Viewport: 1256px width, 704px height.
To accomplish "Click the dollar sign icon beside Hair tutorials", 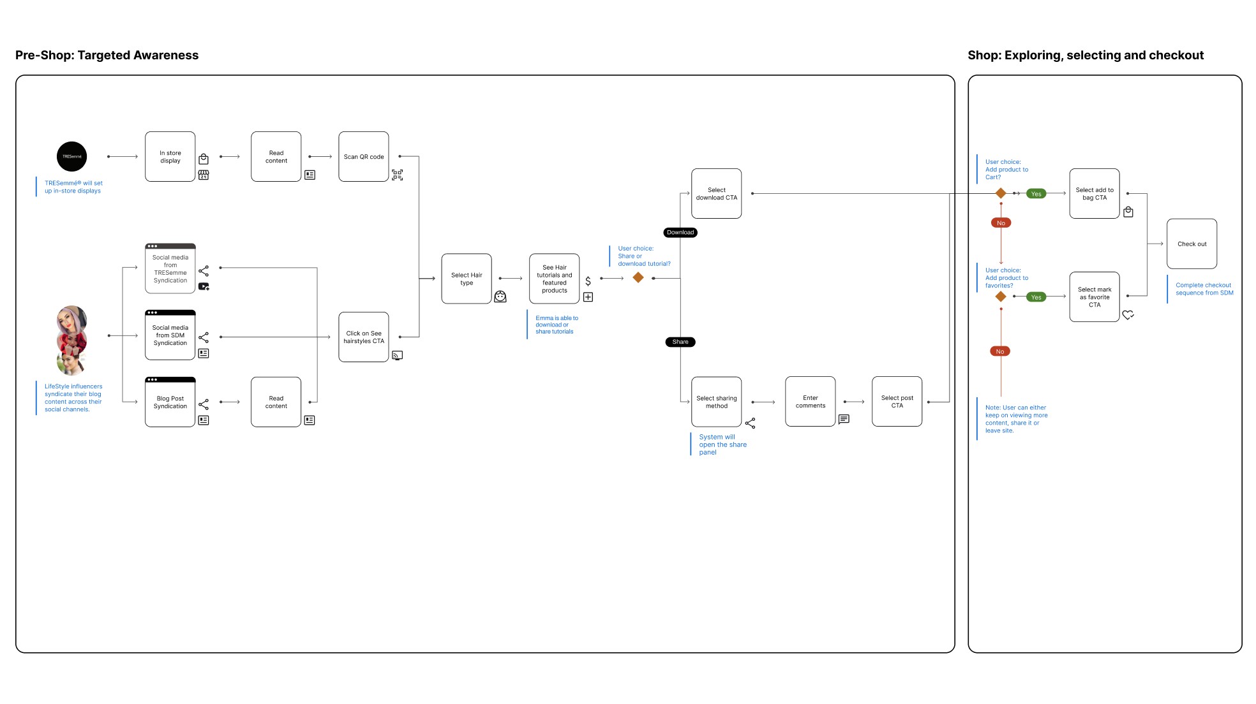I will coord(588,281).
